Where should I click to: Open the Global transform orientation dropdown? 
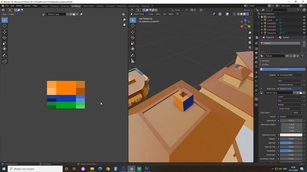click(x=177, y=10)
